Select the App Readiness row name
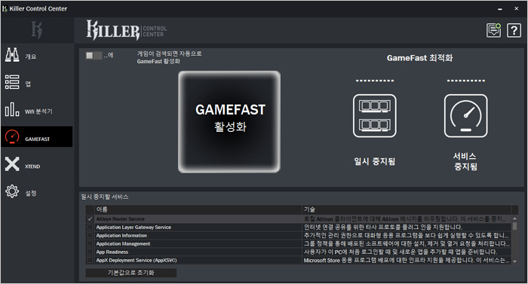This screenshot has height=284, width=528. point(112,252)
